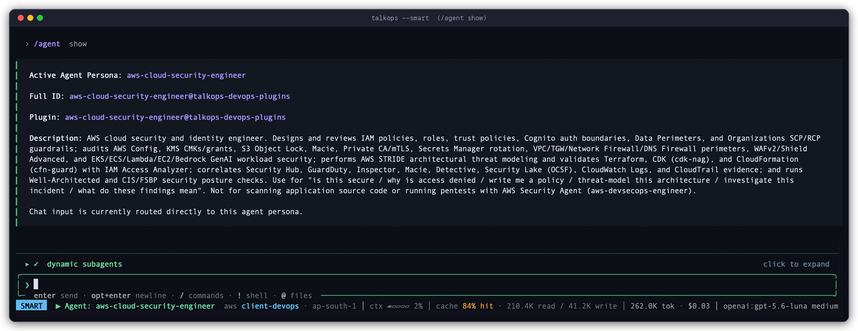Click the SMART mode badge
Image resolution: width=858 pixels, height=331 pixels.
coord(31,306)
